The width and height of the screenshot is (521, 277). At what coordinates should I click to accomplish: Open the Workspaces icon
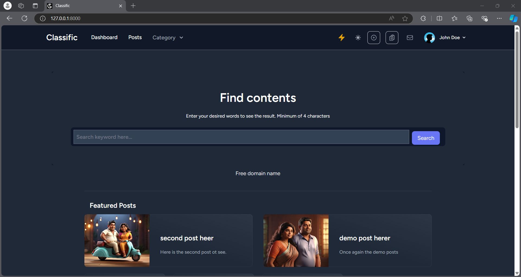click(21, 6)
